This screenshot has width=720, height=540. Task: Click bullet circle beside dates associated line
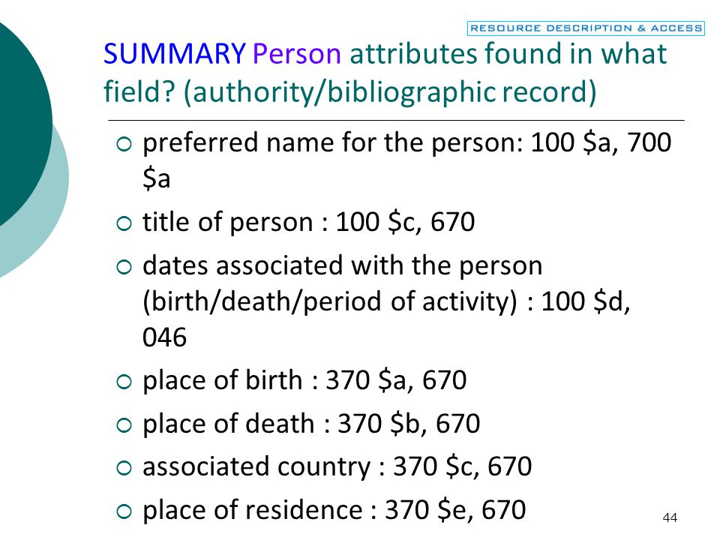click(124, 267)
